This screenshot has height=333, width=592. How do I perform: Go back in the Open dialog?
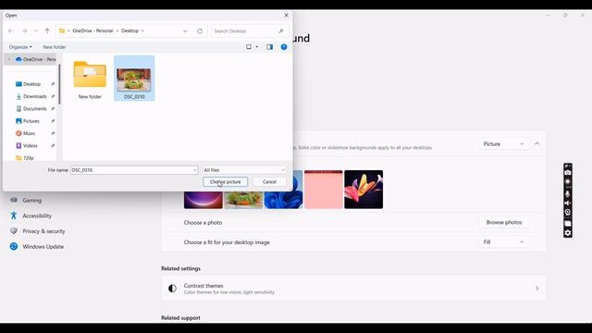point(11,31)
